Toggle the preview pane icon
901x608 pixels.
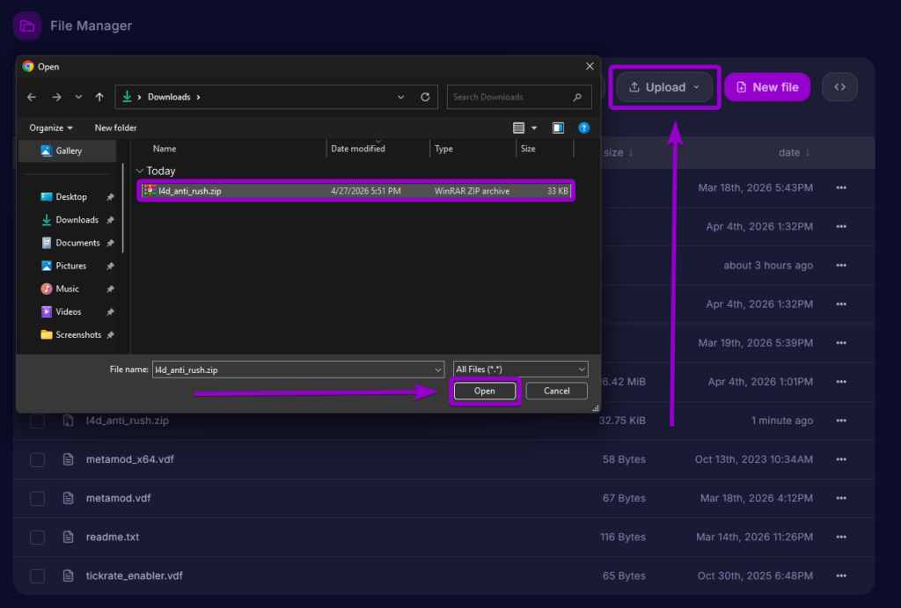tap(558, 128)
